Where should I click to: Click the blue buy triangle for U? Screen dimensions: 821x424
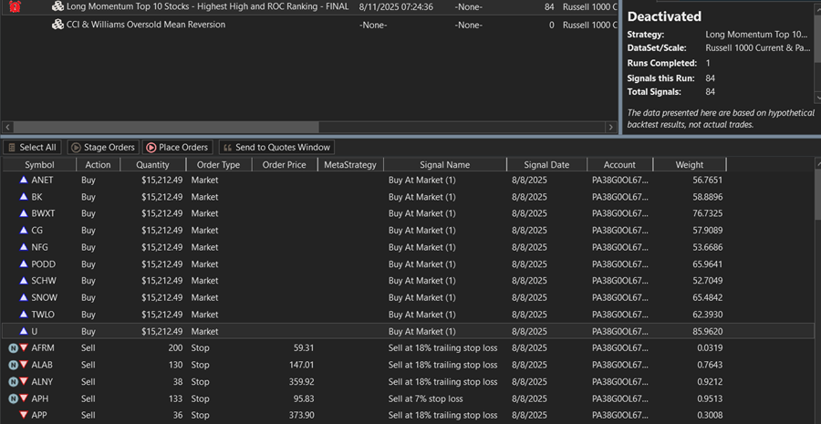(23, 331)
